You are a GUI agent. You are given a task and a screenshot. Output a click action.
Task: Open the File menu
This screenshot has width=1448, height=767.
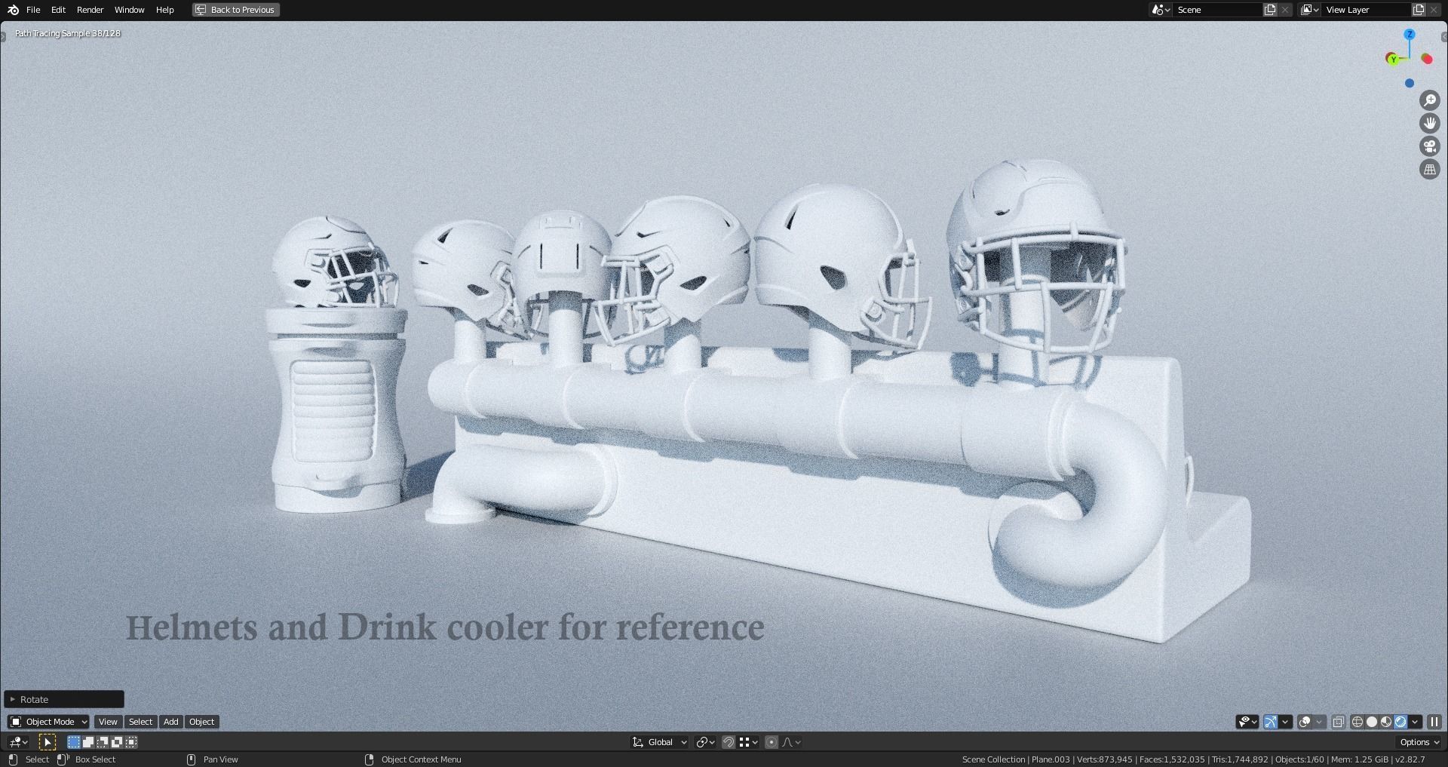pyautogui.click(x=33, y=10)
